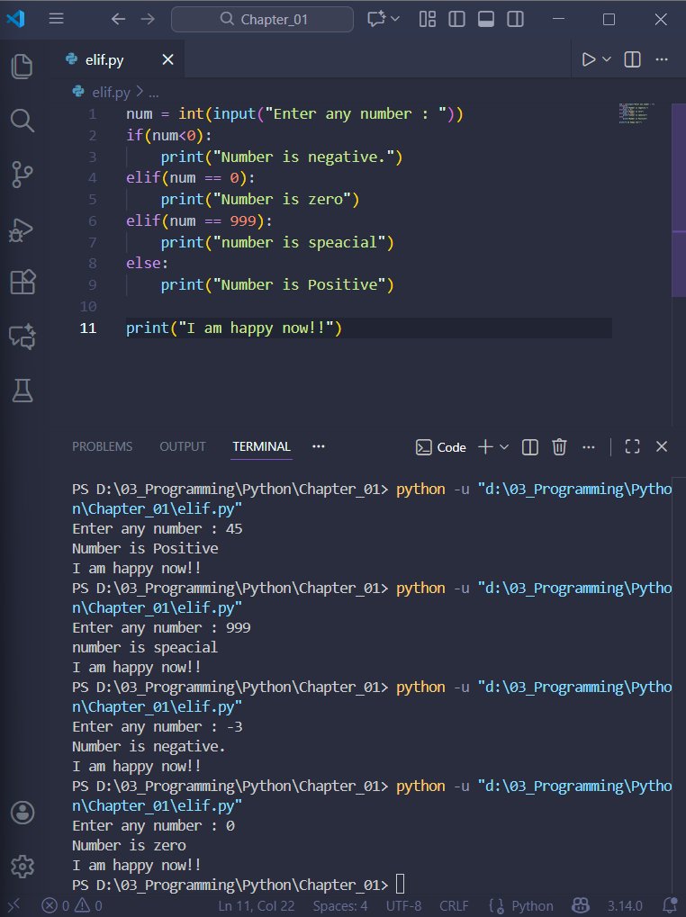Create a new terminal with plus
This screenshot has width=686, height=917.
coord(485,447)
